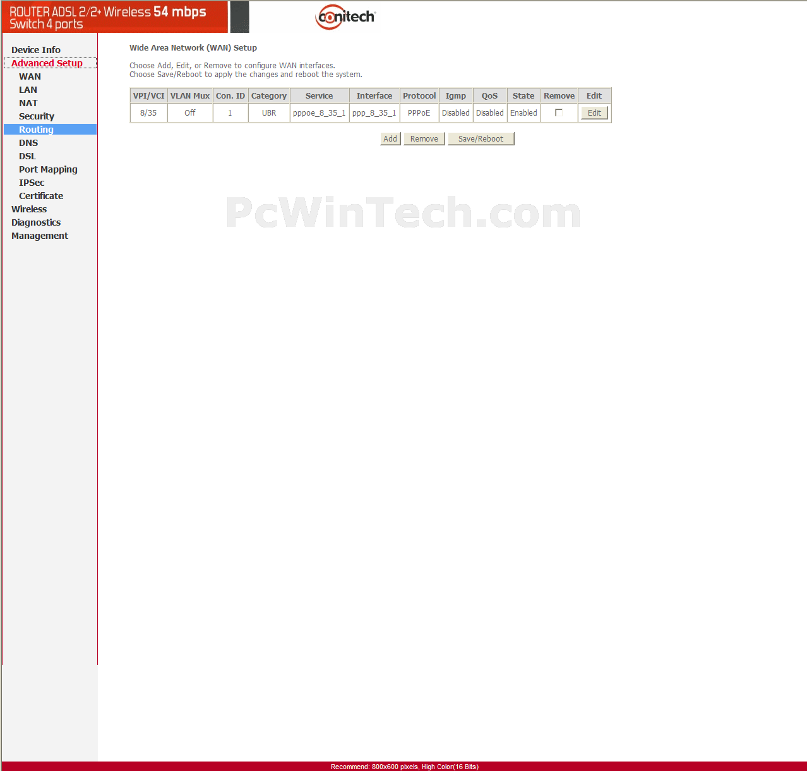Click the Edit column header

pyautogui.click(x=594, y=96)
